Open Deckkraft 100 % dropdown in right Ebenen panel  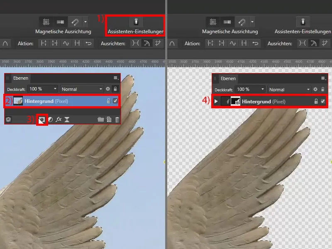pos(251,89)
